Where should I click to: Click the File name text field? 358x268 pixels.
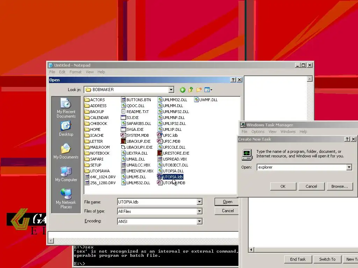(157, 202)
